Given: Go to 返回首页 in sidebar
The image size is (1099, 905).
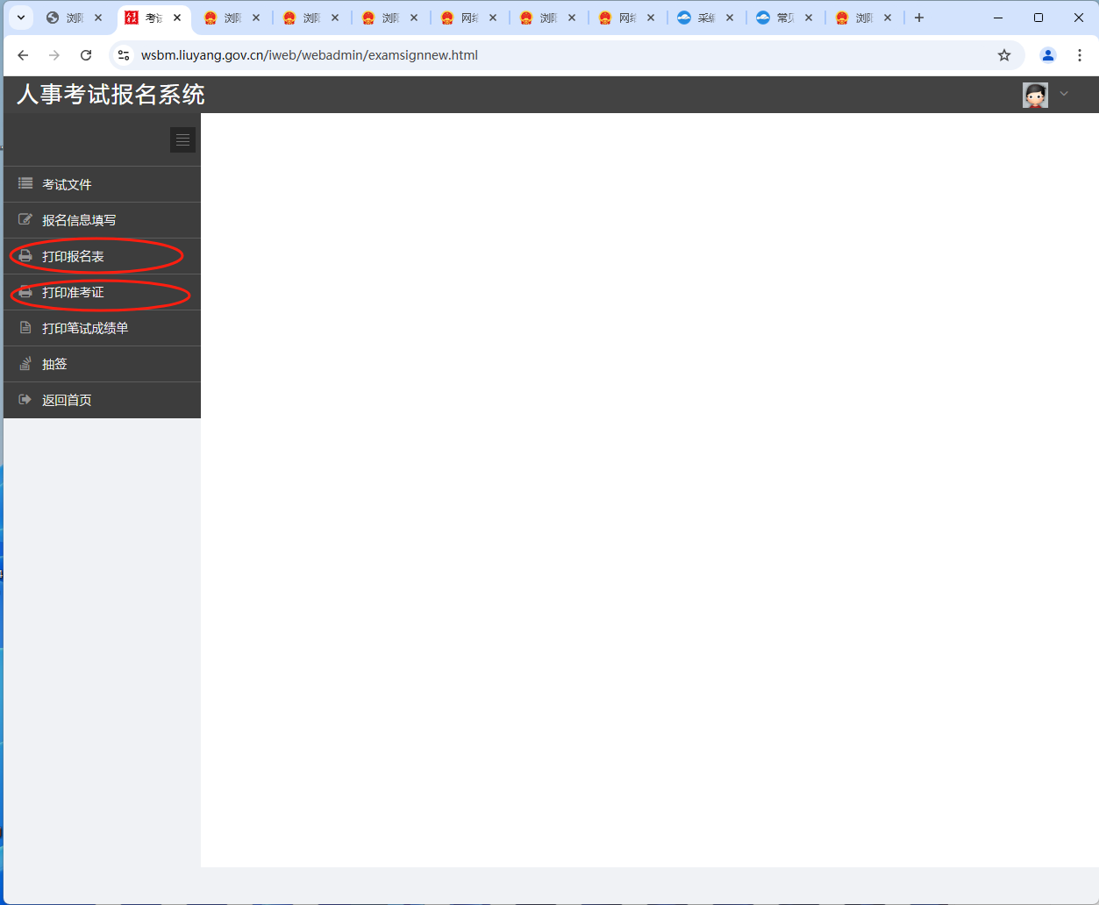Looking at the screenshot, I should click(x=67, y=400).
